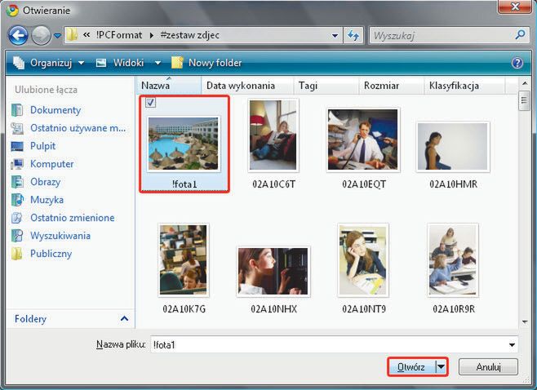Image resolution: width=537 pixels, height=390 pixels.
Task: Click the Ostatnio zmienione icon
Action: [x=17, y=218]
